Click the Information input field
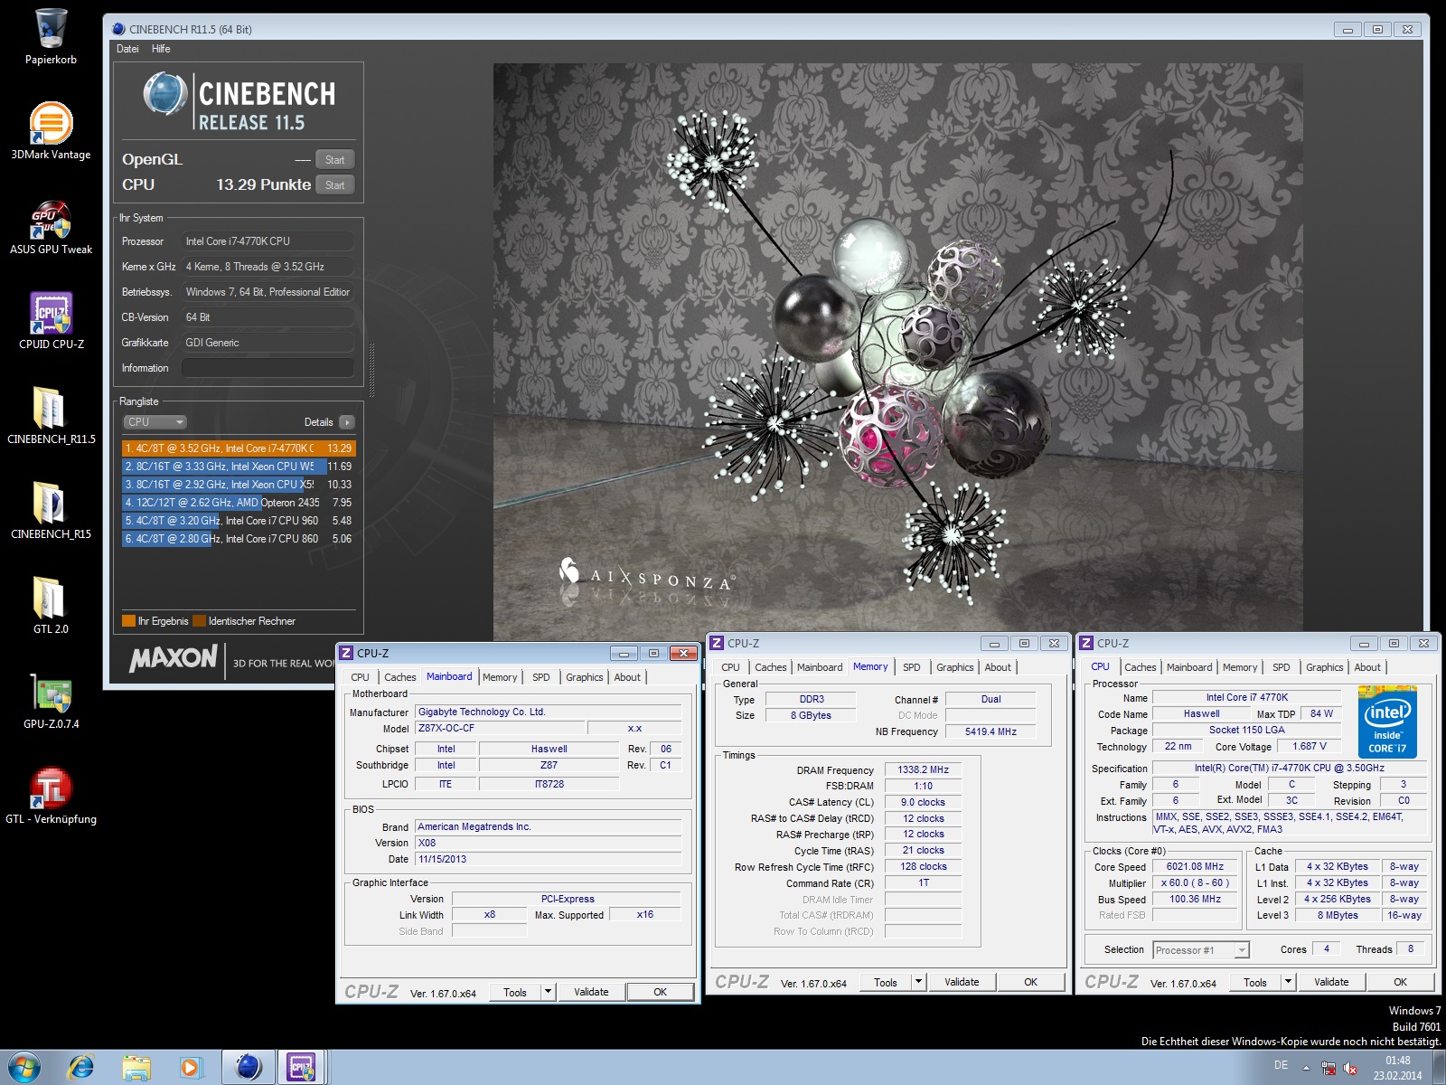The width and height of the screenshot is (1446, 1085). 268,368
